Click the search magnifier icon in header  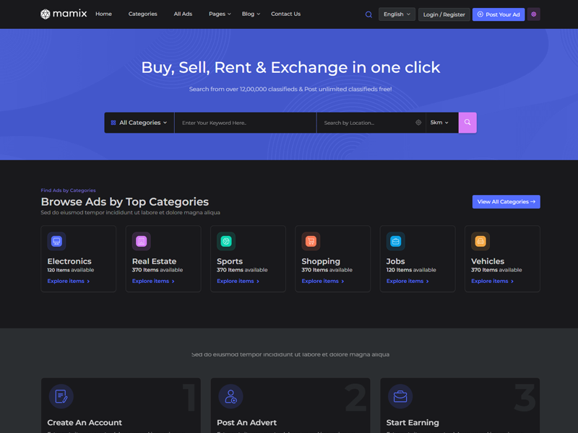pyautogui.click(x=368, y=14)
